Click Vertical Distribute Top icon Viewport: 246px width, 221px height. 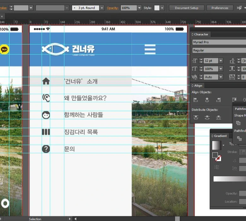pos(196,117)
